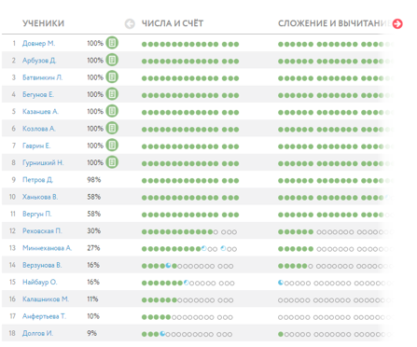Viewport: 417px width, 347px height.
Task: Click the 58% score of Ханькова В.
Action: 94,197
